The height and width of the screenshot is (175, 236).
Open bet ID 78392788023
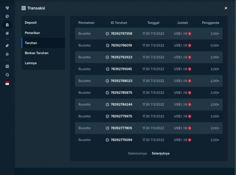click(x=121, y=81)
